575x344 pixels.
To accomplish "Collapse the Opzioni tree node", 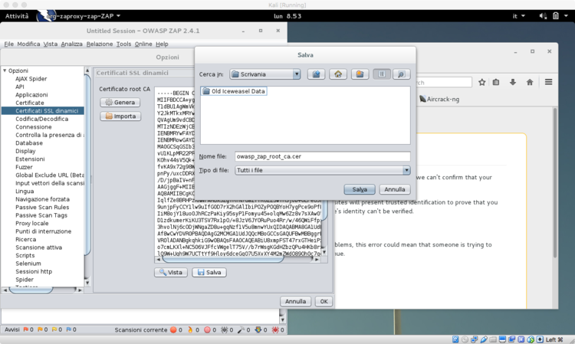I will click(x=5, y=70).
